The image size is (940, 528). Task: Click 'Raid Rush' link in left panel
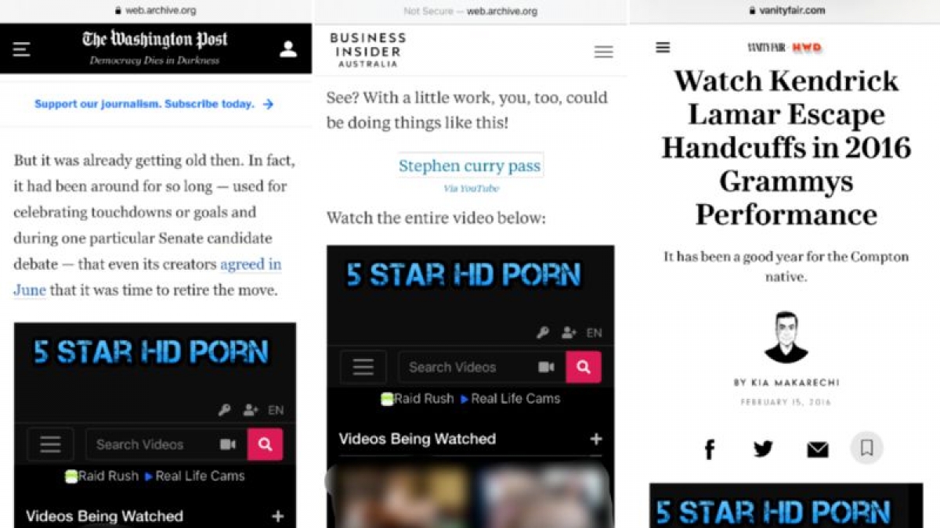[x=107, y=476]
